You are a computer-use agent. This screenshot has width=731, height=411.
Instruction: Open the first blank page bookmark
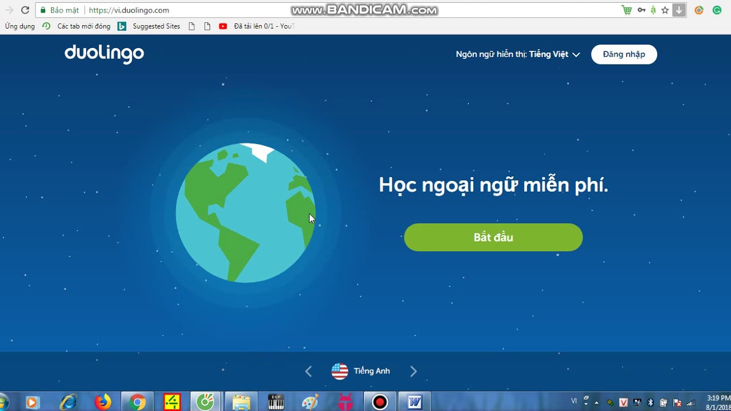tap(192, 26)
